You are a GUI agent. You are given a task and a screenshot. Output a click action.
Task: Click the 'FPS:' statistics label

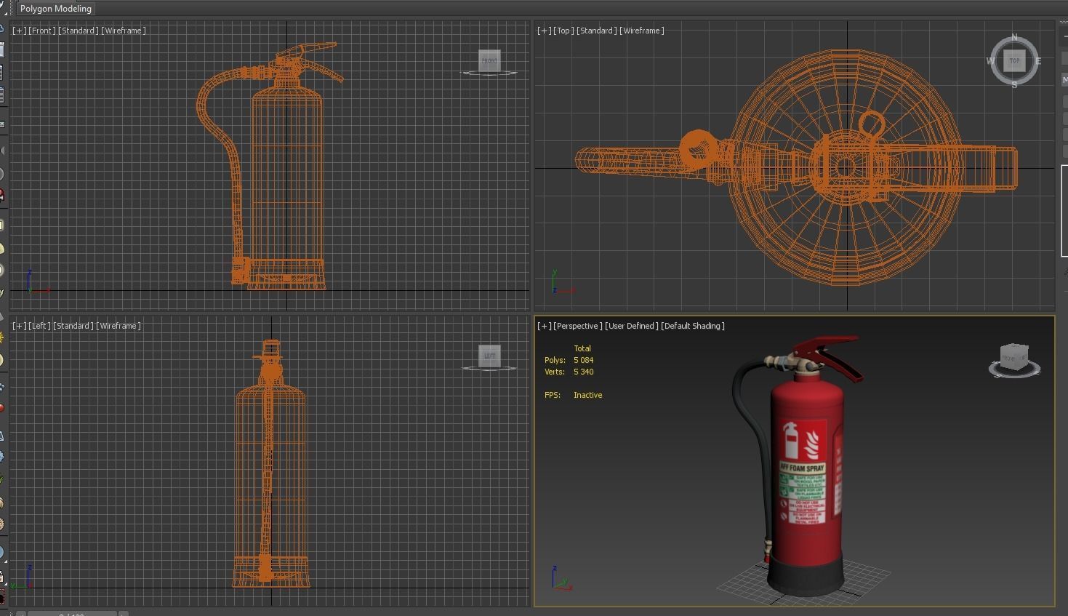(x=553, y=395)
